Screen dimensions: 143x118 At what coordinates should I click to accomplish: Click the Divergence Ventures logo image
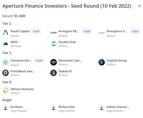click(x=102, y=33)
